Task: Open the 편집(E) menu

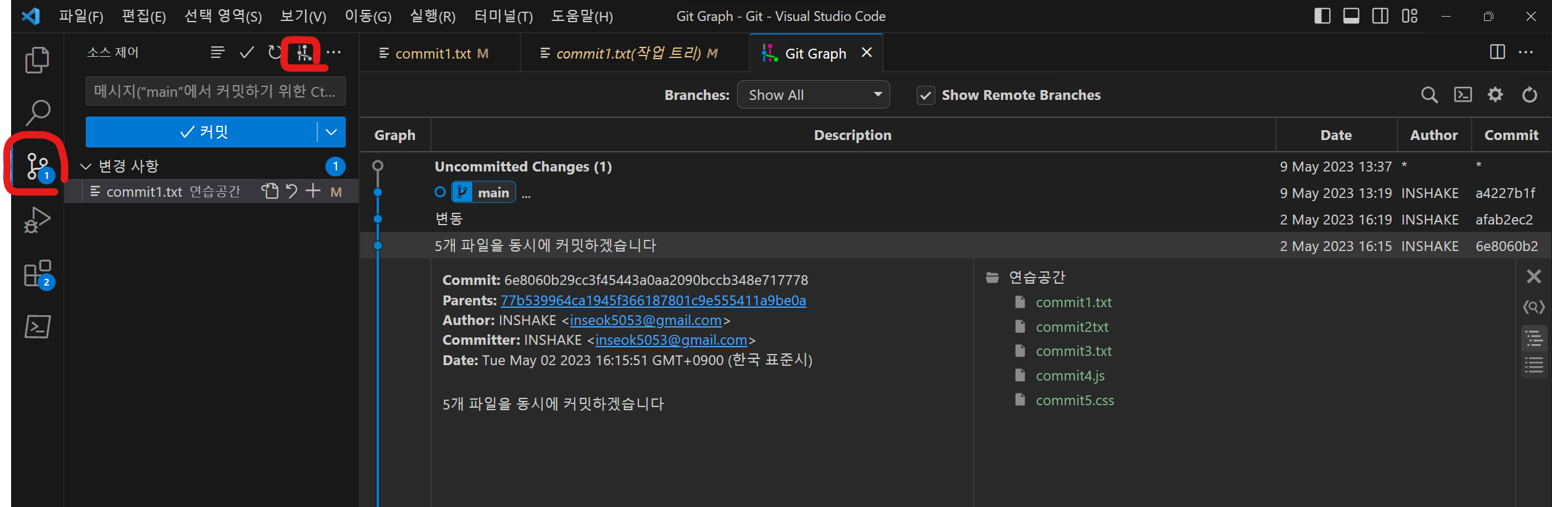Action: tap(144, 16)
